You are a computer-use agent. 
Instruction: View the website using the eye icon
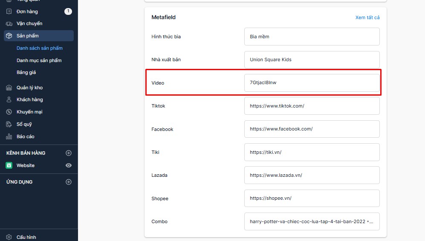click(69, 165)
